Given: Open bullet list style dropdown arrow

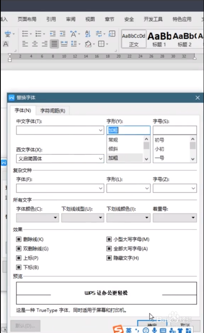Looking at the screenshot, I should (x=31, y=34).
